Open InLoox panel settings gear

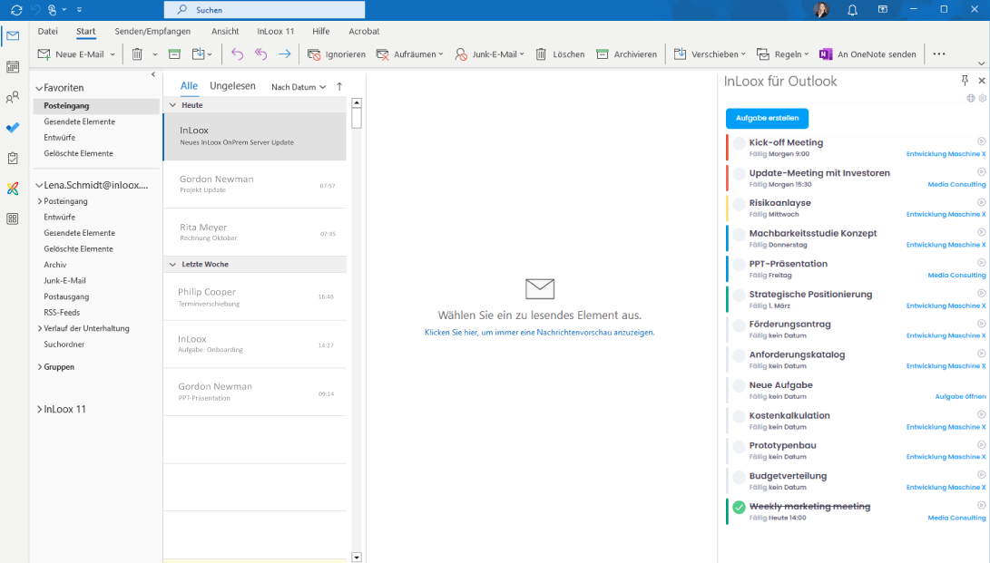point(982,98)
